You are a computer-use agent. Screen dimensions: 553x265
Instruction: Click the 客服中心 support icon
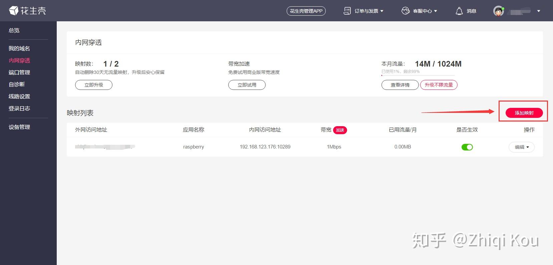[x=405, y=11]
